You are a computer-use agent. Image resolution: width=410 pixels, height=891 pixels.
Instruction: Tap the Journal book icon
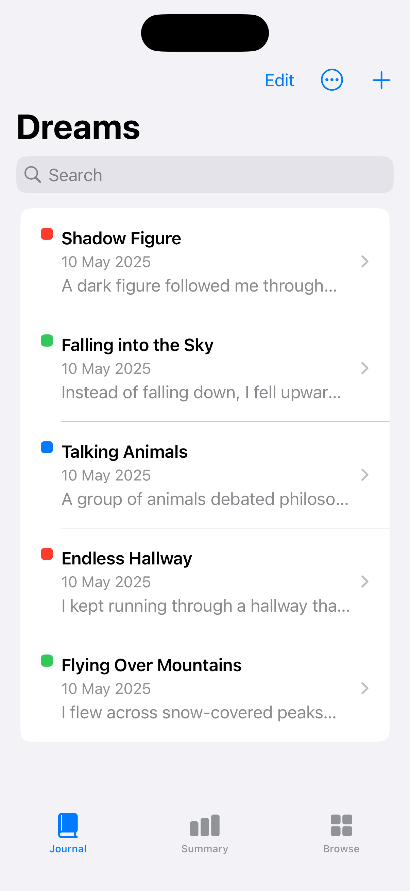coord(68,825)
